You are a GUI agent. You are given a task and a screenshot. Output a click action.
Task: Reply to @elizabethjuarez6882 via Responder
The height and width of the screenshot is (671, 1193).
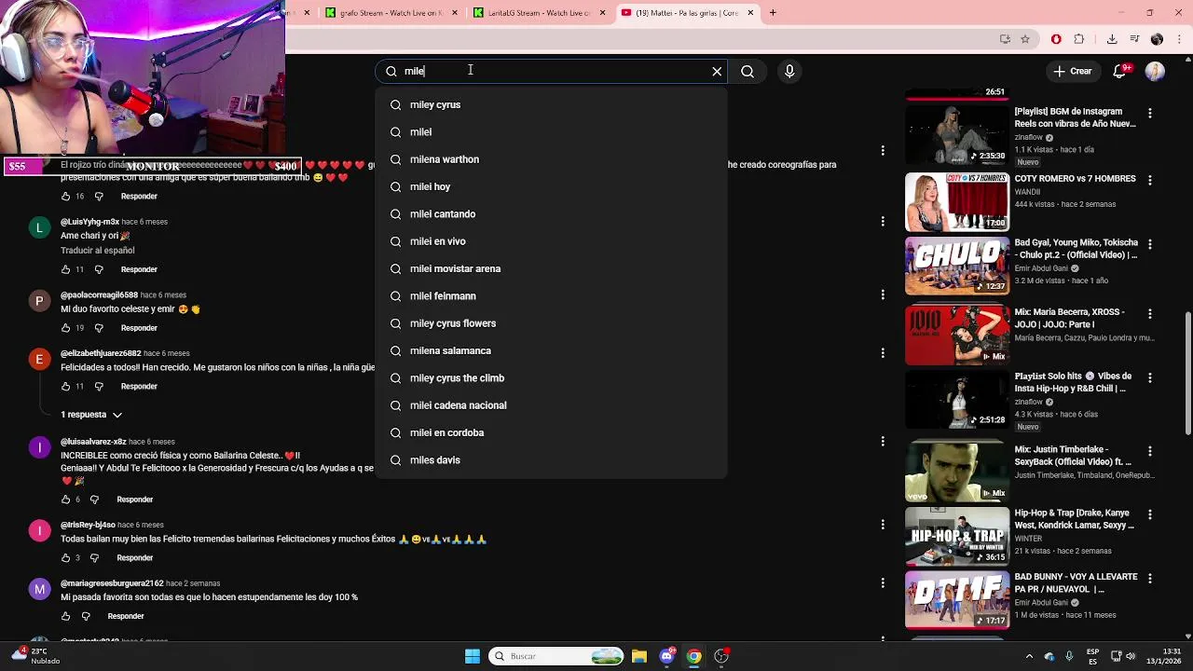pyautogui.click(x=139, y=387)
